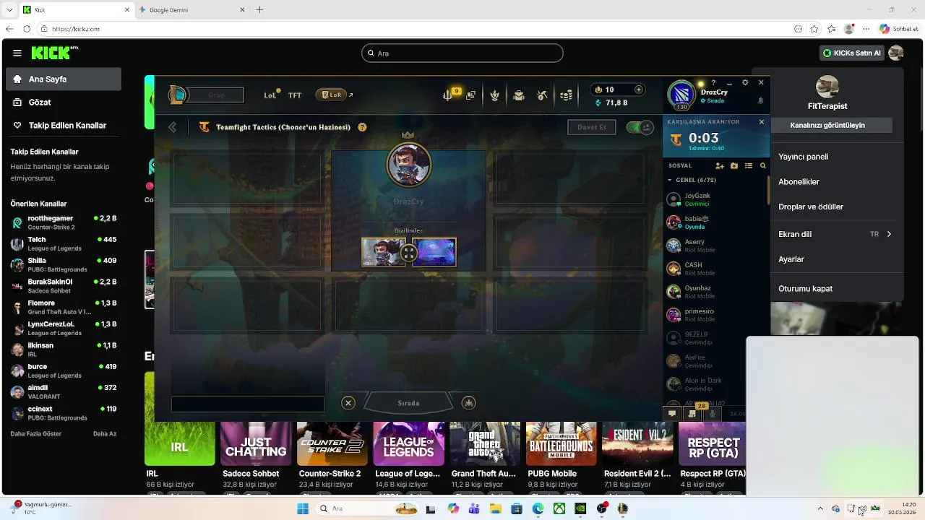Click the KICKs Satın Al button

click(853, 53)
